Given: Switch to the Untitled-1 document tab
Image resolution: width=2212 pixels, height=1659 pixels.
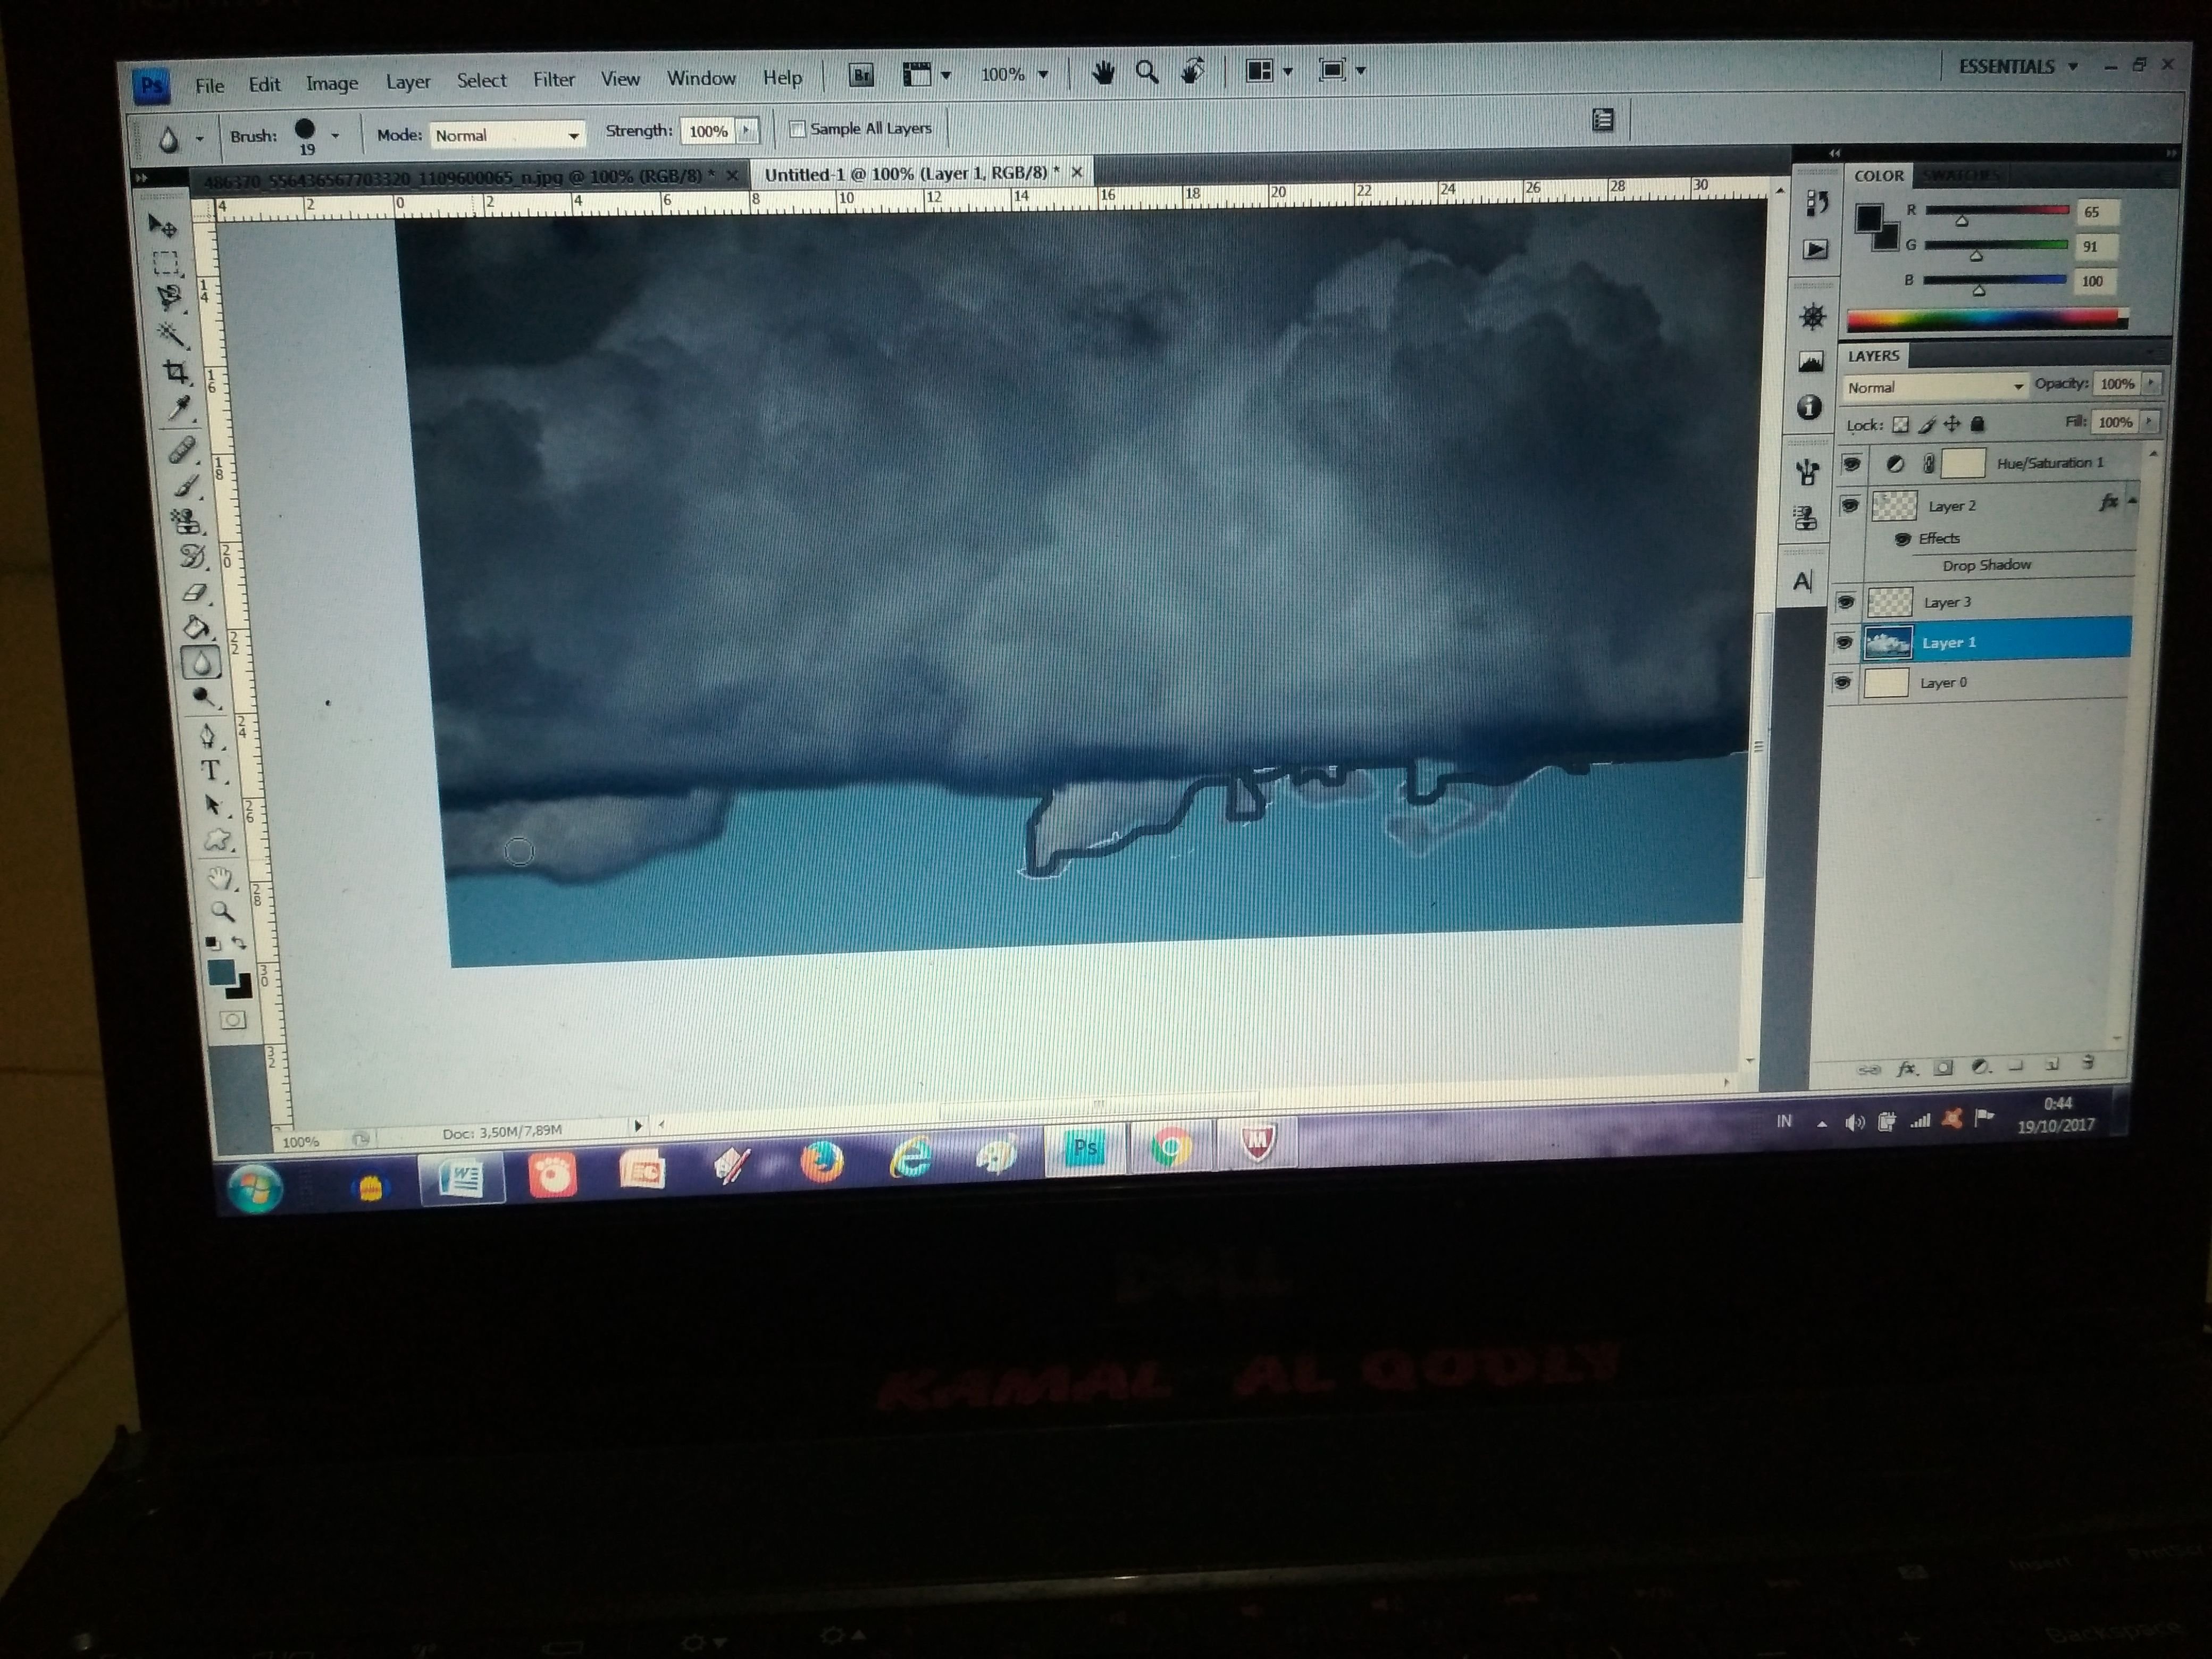Looking at the screenshot, I should click(911, 173).
